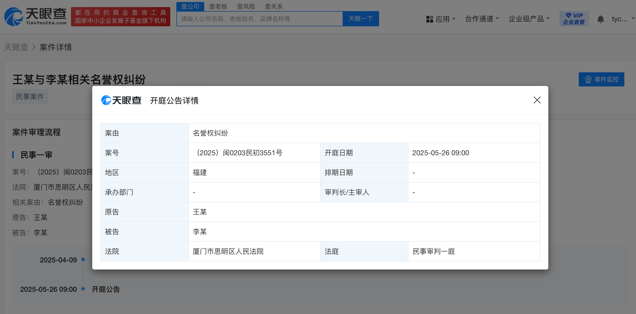Click the 天眼查 breadcrumb link
This screenshot has height=314, width=636.
tap(16, 47)
